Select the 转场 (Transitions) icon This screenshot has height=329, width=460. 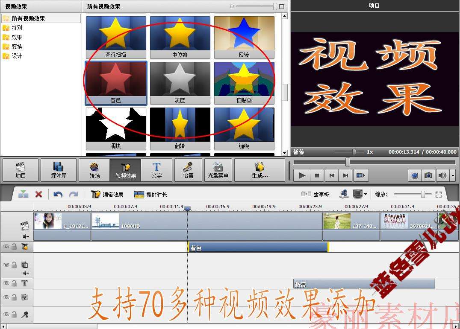tap(94, 169)
